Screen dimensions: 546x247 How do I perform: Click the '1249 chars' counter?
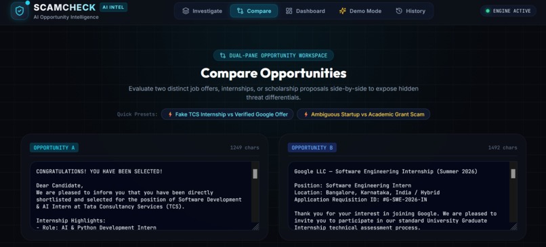click(x=245, y=148)
